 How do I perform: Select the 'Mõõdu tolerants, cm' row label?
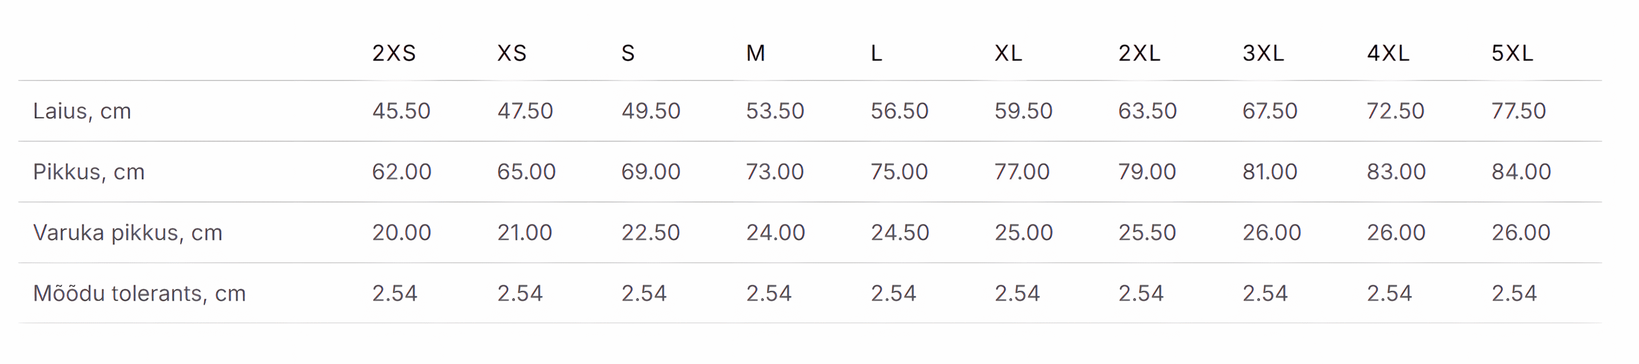click(139, 294)
